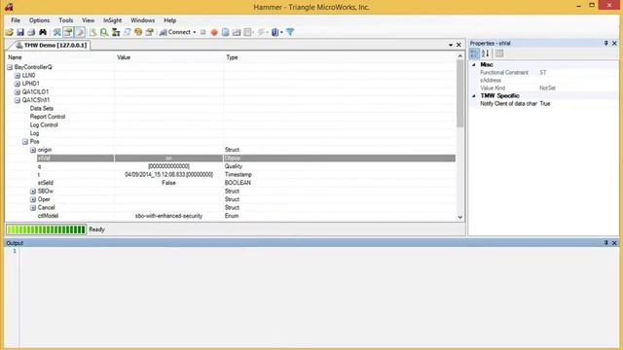Image resolution: width=623 pixels, height=350 pixels.
Task: Click the Save floppy disk icon
Action: click(20, 32)
